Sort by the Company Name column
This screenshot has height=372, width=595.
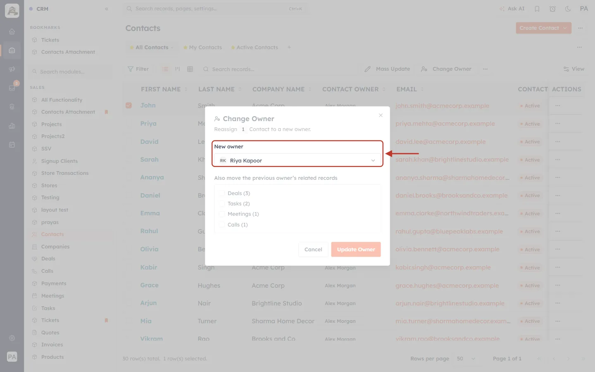(282, 89)
